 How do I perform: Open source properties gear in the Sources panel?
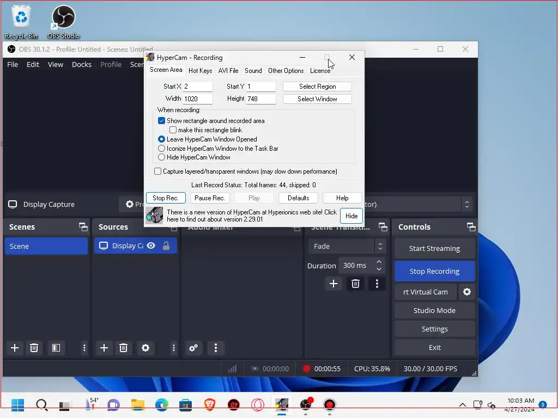coord(145,348)
